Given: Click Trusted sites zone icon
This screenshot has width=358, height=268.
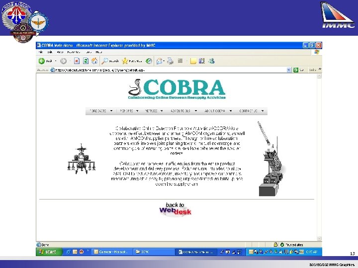Looking at the screenshot, I should coord(282,245).
